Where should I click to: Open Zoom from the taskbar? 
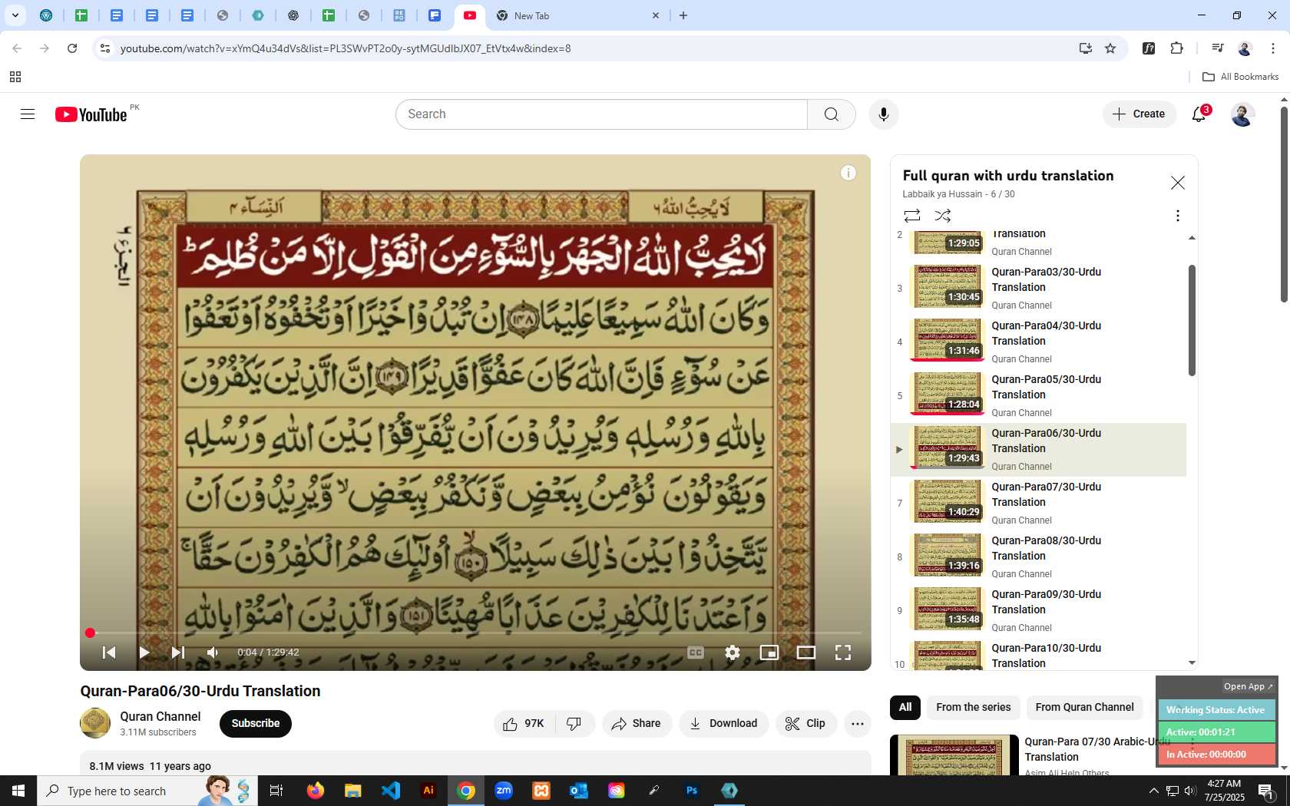point(504,791)
